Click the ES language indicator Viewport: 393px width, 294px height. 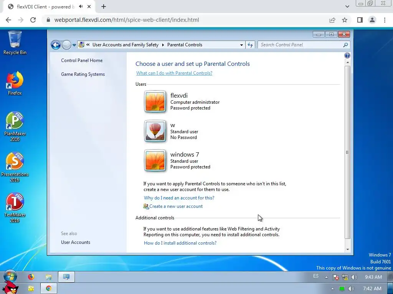[316, 276]
